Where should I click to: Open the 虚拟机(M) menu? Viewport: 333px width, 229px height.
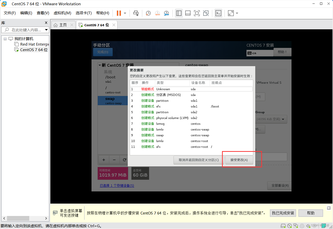(62, 13)
